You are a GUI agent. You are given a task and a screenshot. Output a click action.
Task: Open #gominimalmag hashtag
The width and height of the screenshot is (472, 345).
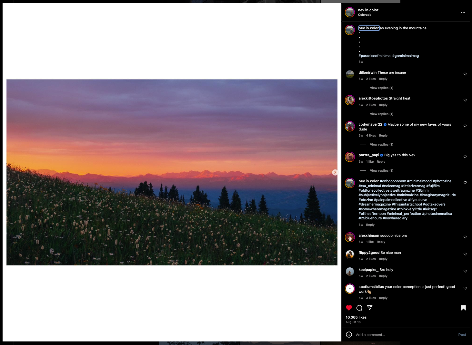tap(406, 56)
